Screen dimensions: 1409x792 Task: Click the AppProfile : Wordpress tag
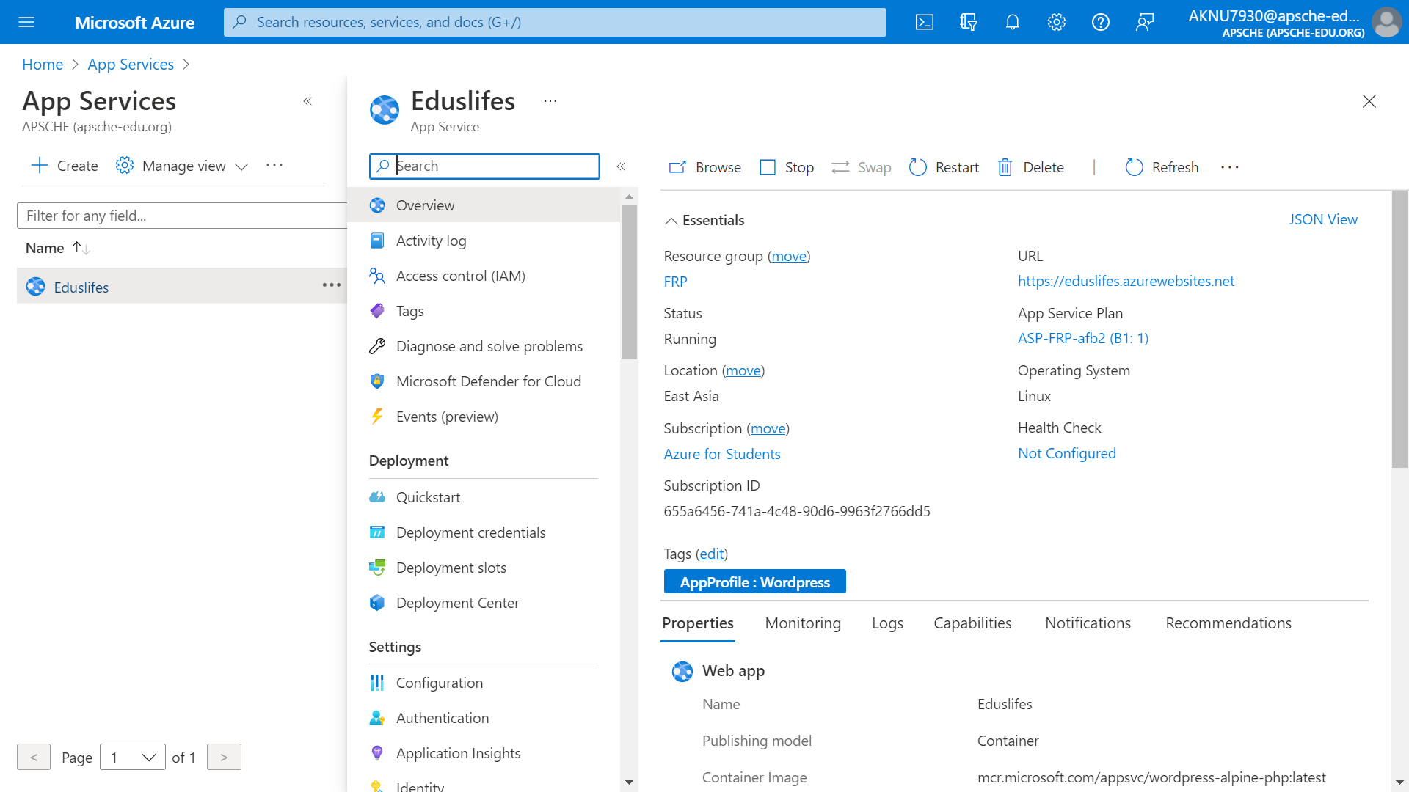tap(754, 582)
